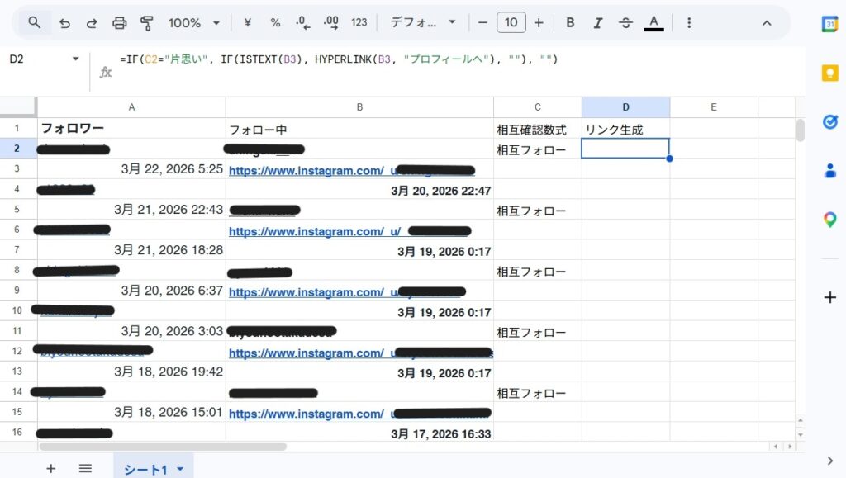Open the 100% zoom dropdown

[x=194, y=23]
